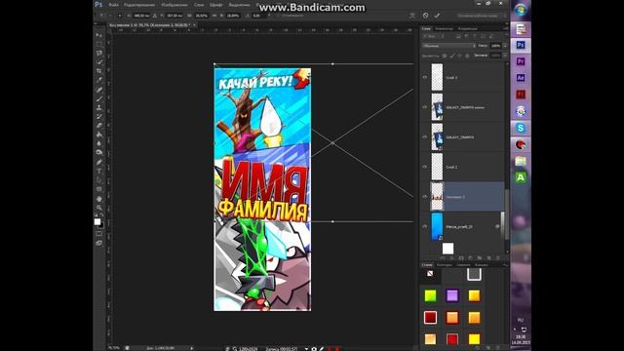Toggle the lock transparent pixels icon
This screenshot has width=624, height=351.
pos(445,56)
